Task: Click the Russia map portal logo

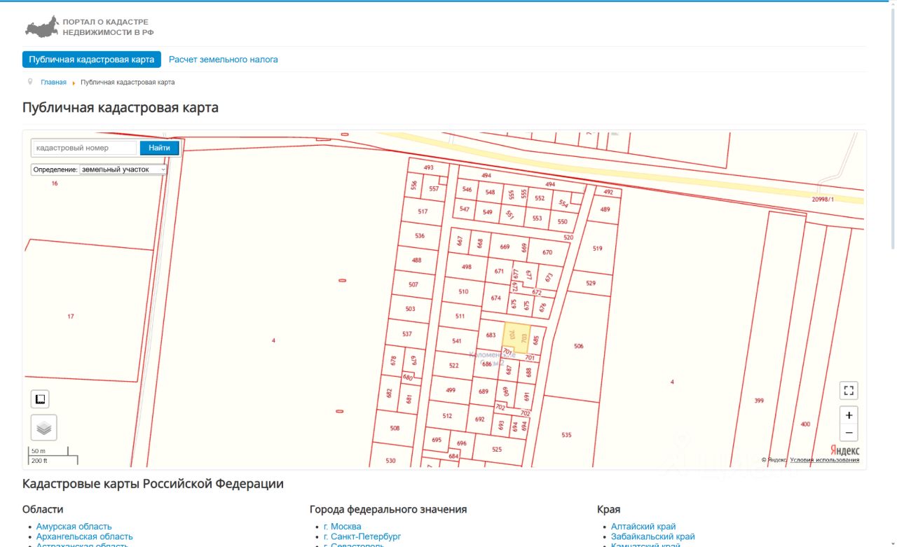Action: pyautogui.click(x=42, y=27)
